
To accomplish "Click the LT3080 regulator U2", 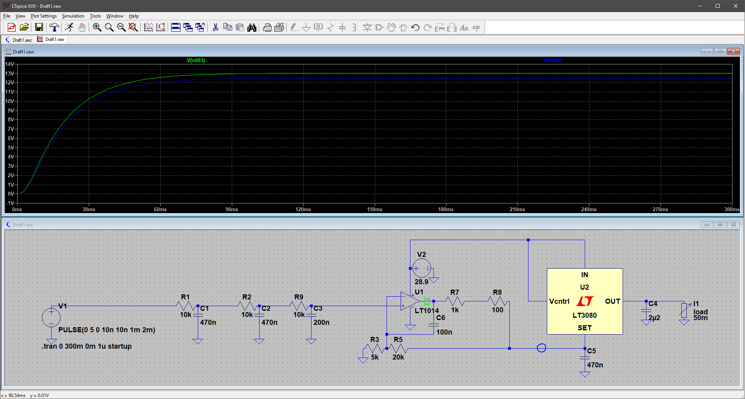I will pyautogui.click(x=585, y=301).
